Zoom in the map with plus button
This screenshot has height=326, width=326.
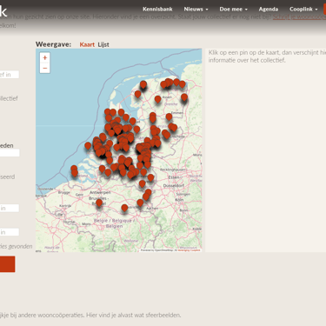[x=45, y=58]
